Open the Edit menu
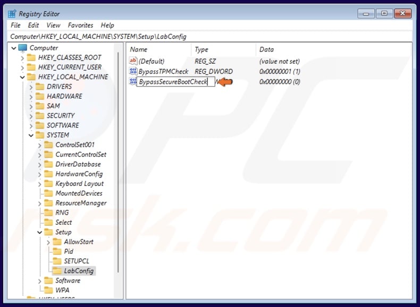Image resolution: width=420 pixels, height=307 pixels. (33, 25)
